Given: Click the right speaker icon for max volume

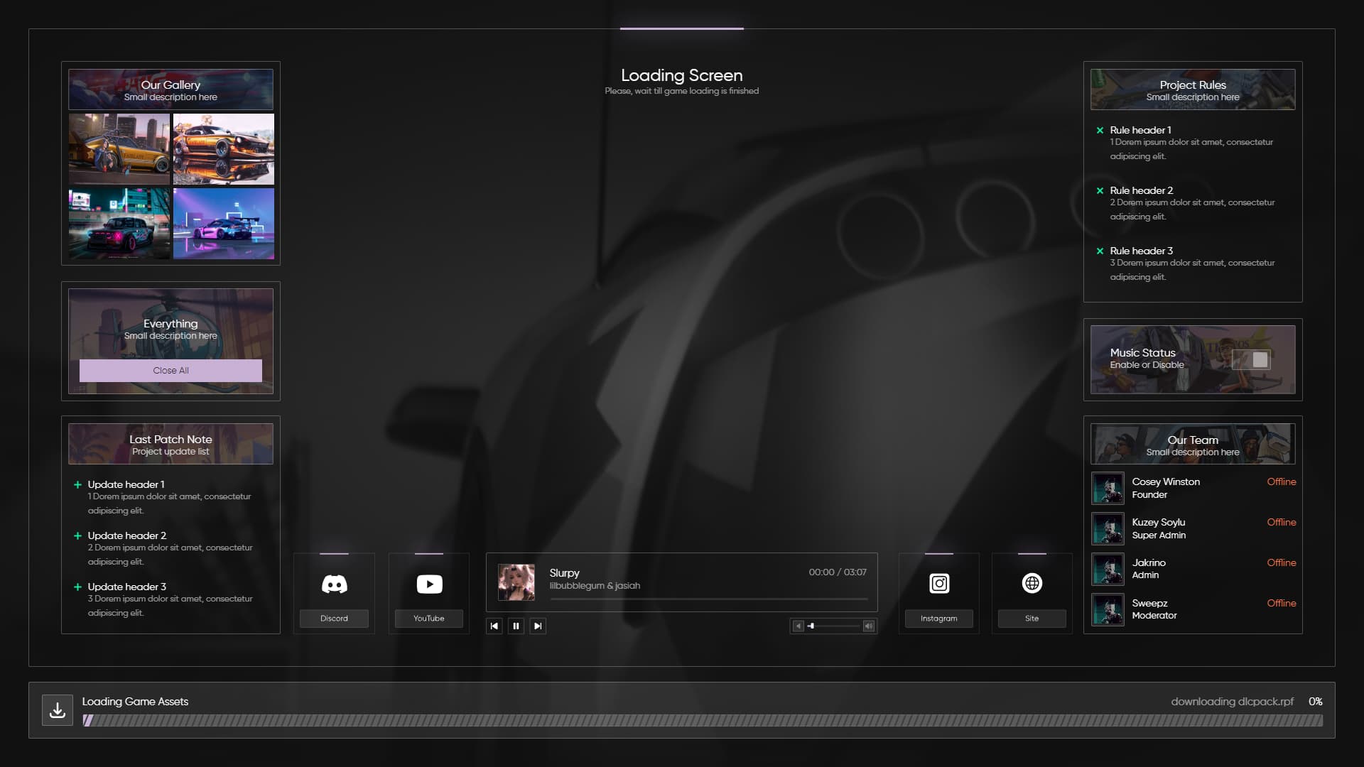Looking at the screenshot, I should pyautogui.click(x=868, y=626).
